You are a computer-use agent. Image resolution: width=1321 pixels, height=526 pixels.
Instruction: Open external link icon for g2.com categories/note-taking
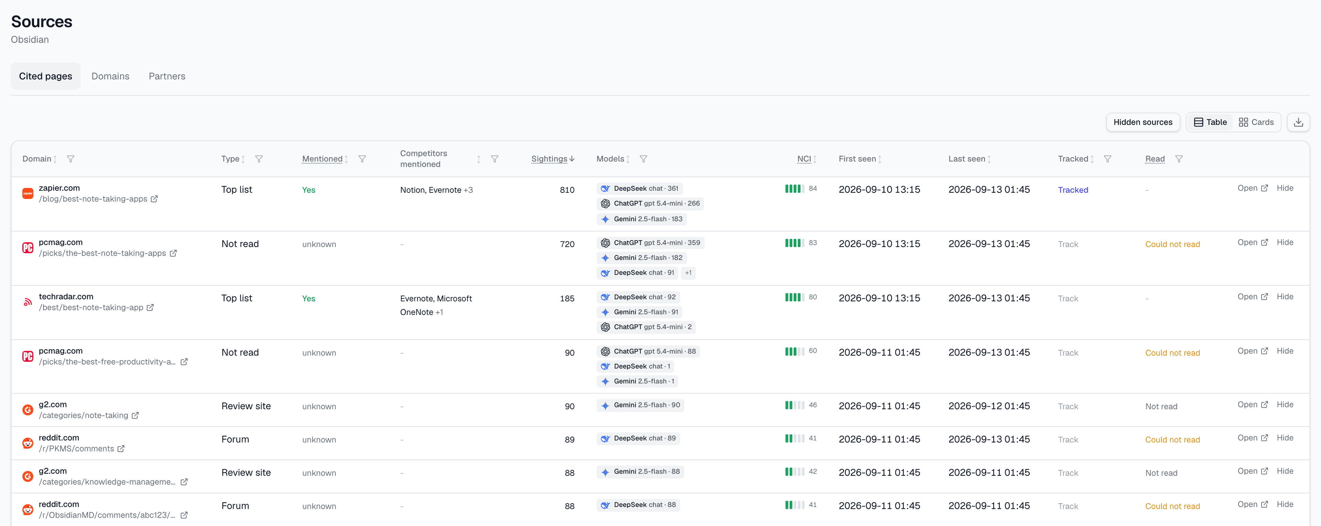(136, 415)
